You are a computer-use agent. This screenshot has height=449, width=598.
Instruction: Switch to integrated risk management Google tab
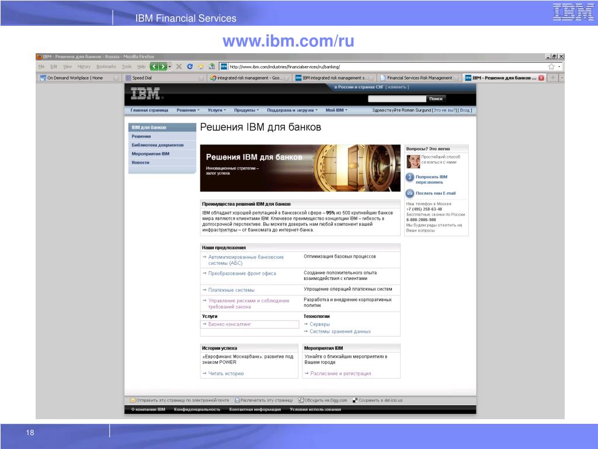coord(250,78)
